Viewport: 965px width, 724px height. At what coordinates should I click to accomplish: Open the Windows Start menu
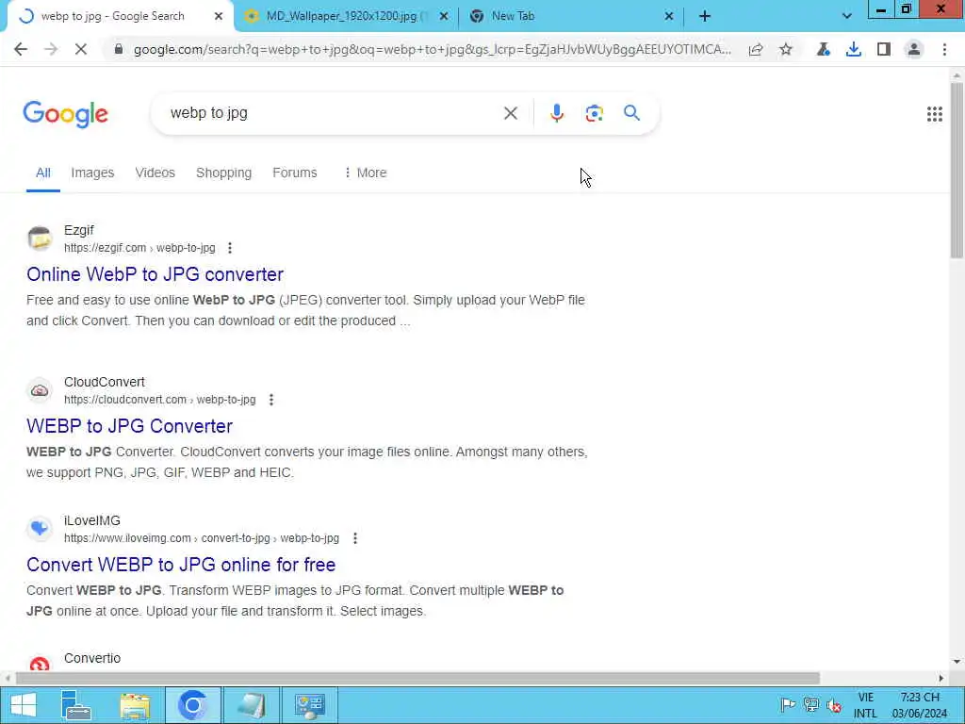(24, 705)
